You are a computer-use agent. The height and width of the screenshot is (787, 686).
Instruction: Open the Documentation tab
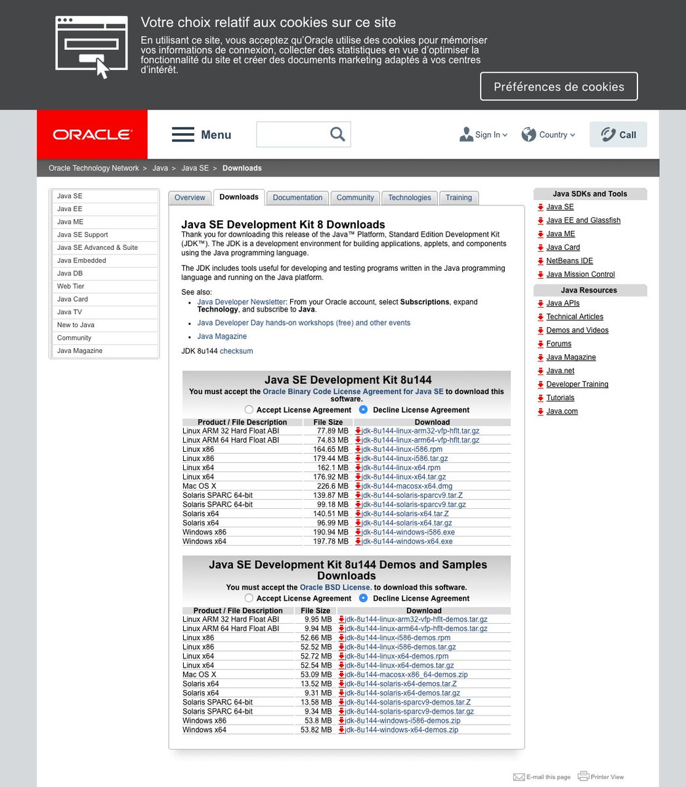click(x=297, y=197)
